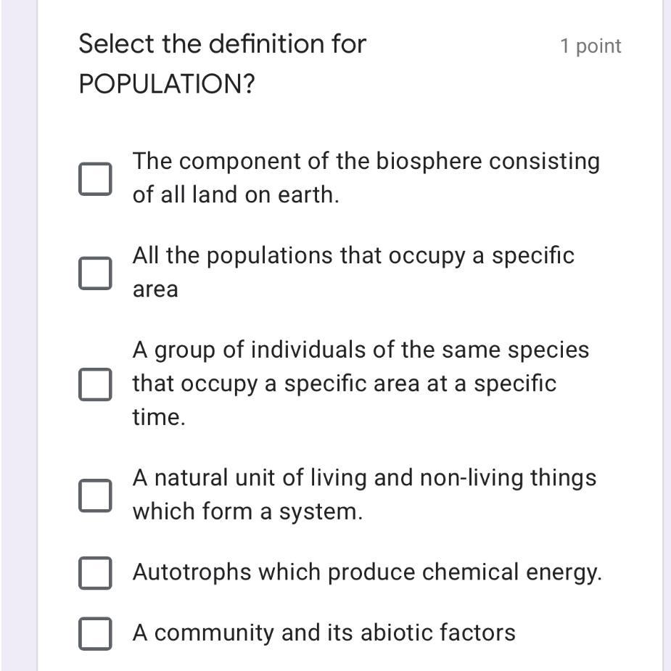The width and height of the screenshot is (671, 671).
Task: Click the '1 point' score label
Action: [x=590, y=46]
